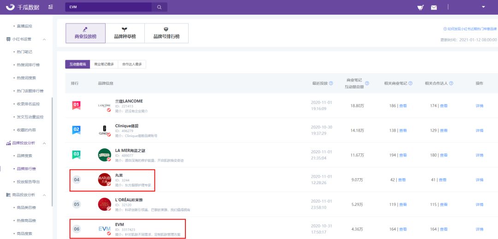Open 详情 for Clinique倩碧
Image resolution: width=498 pixels, height=239 pixels.
pos(479,131)
